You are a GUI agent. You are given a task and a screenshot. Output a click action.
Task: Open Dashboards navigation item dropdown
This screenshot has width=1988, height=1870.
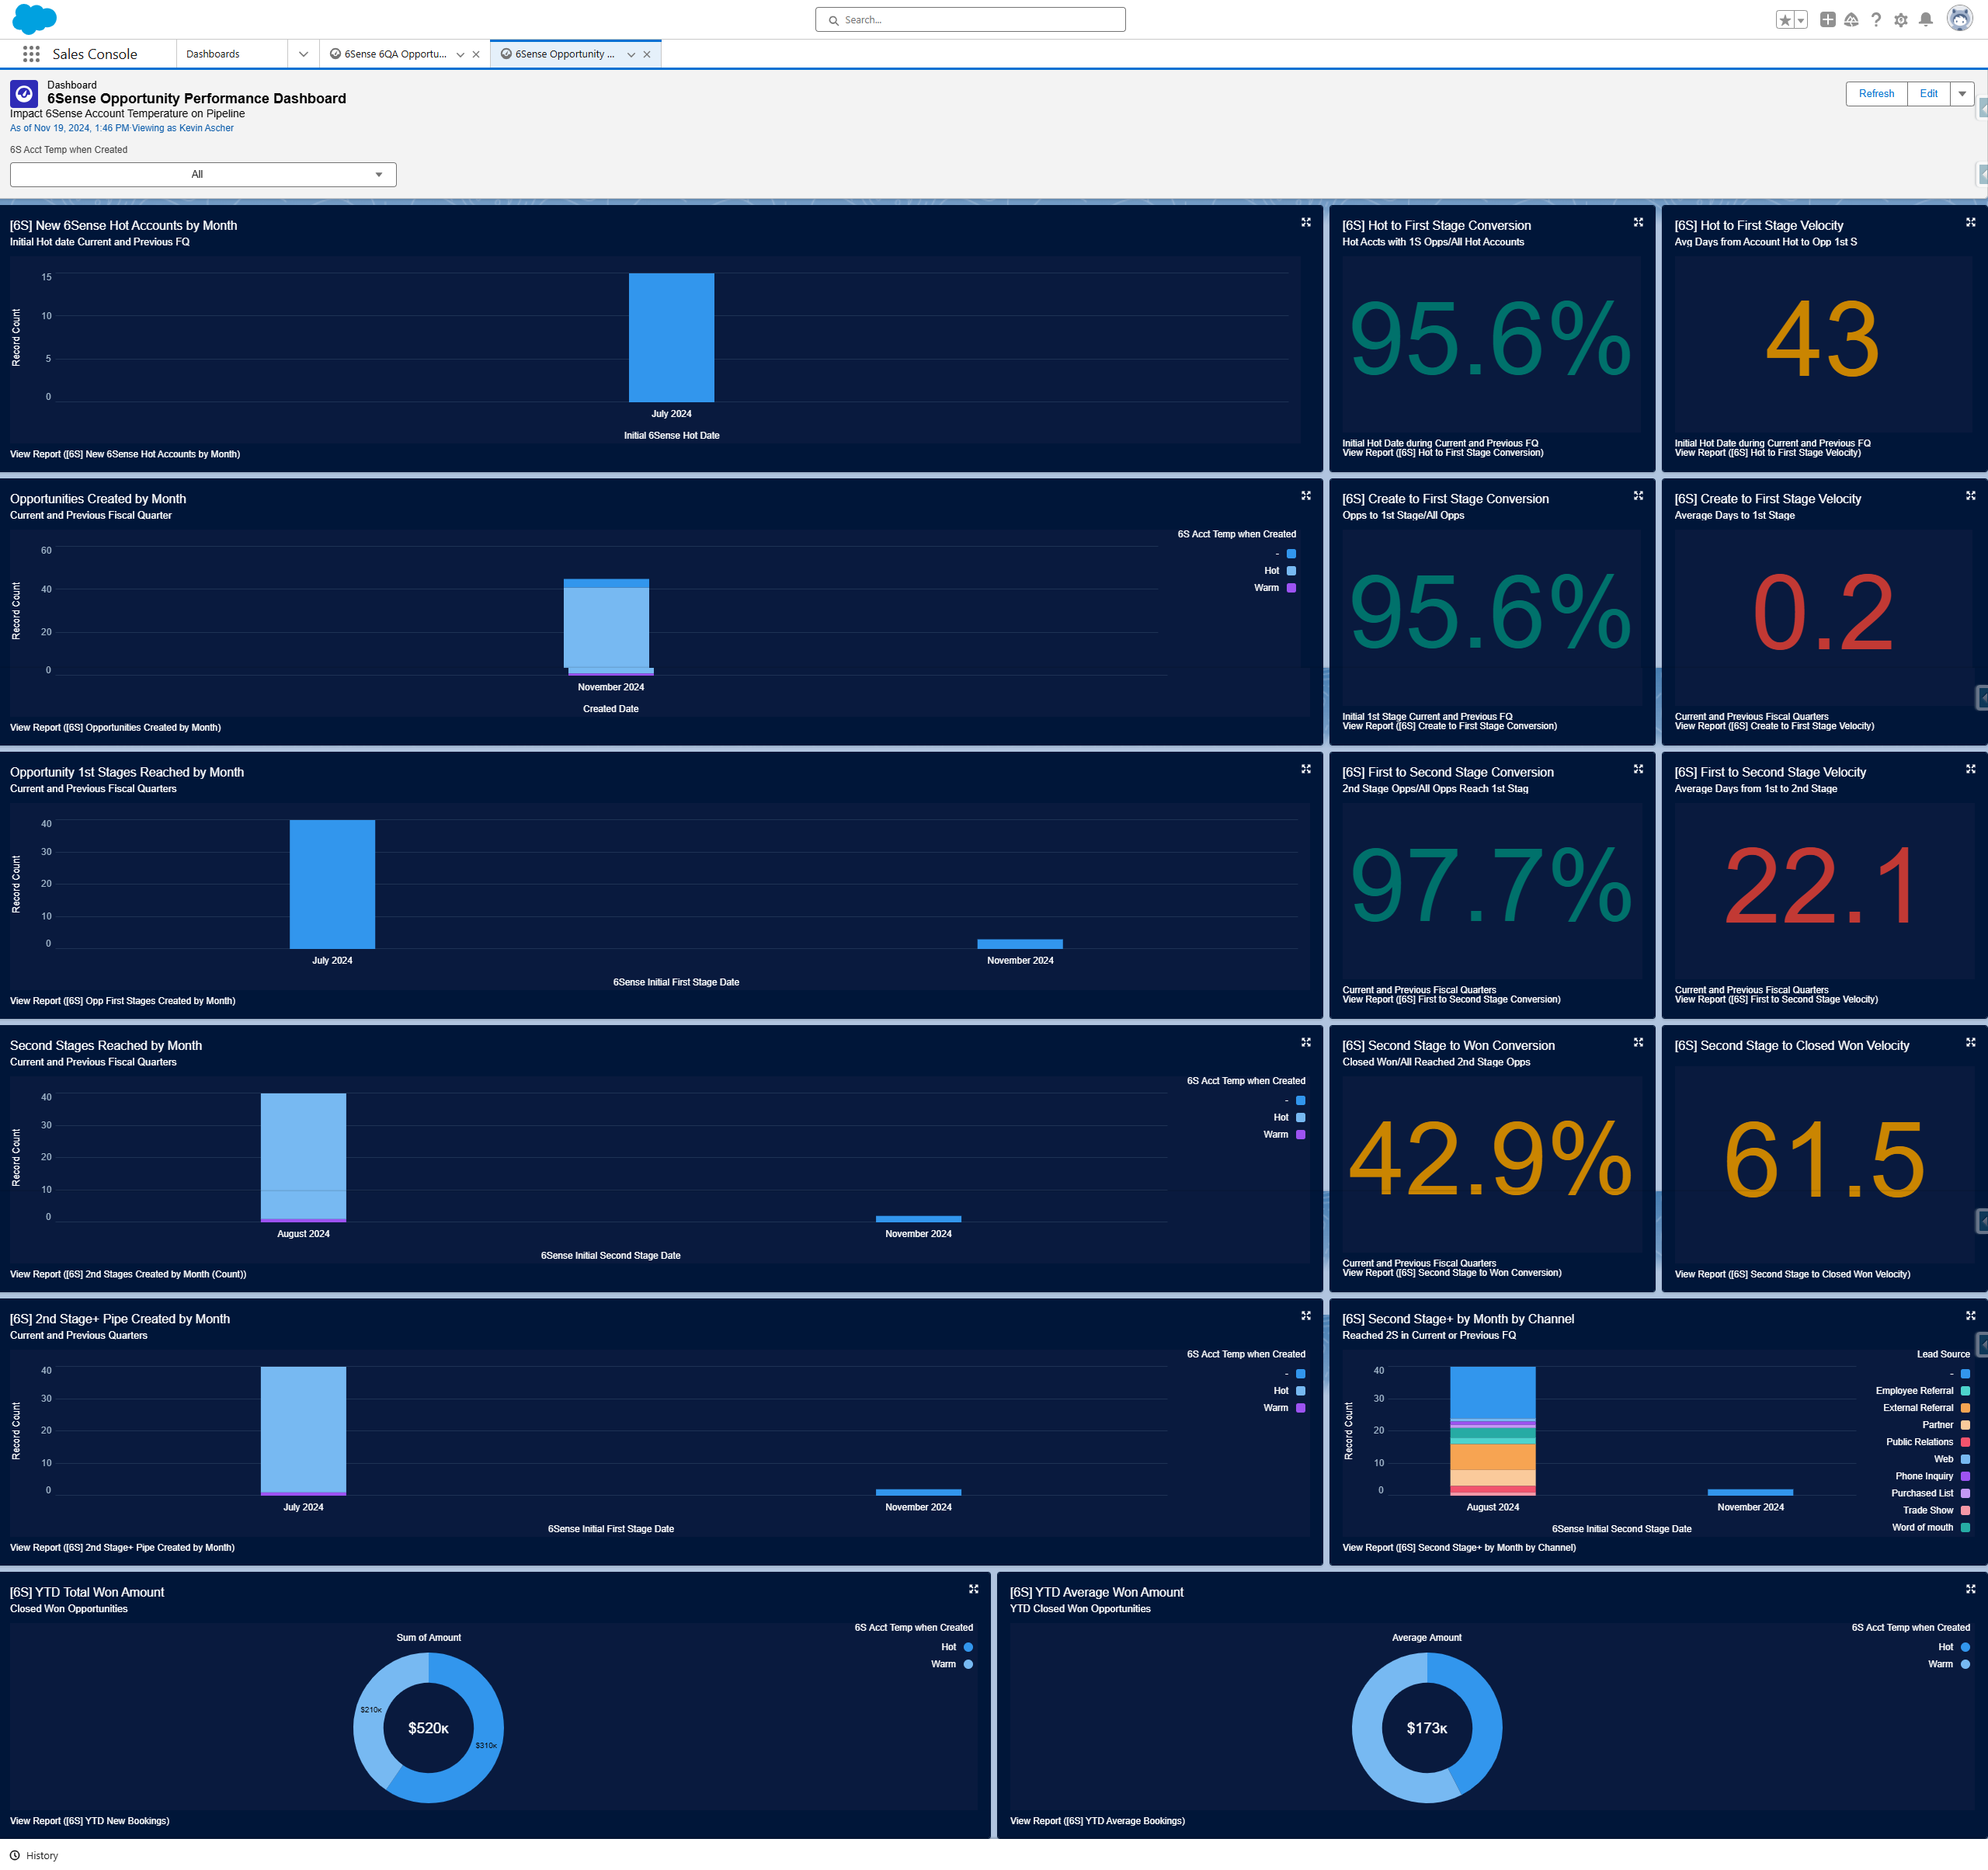tap(303, 55)
